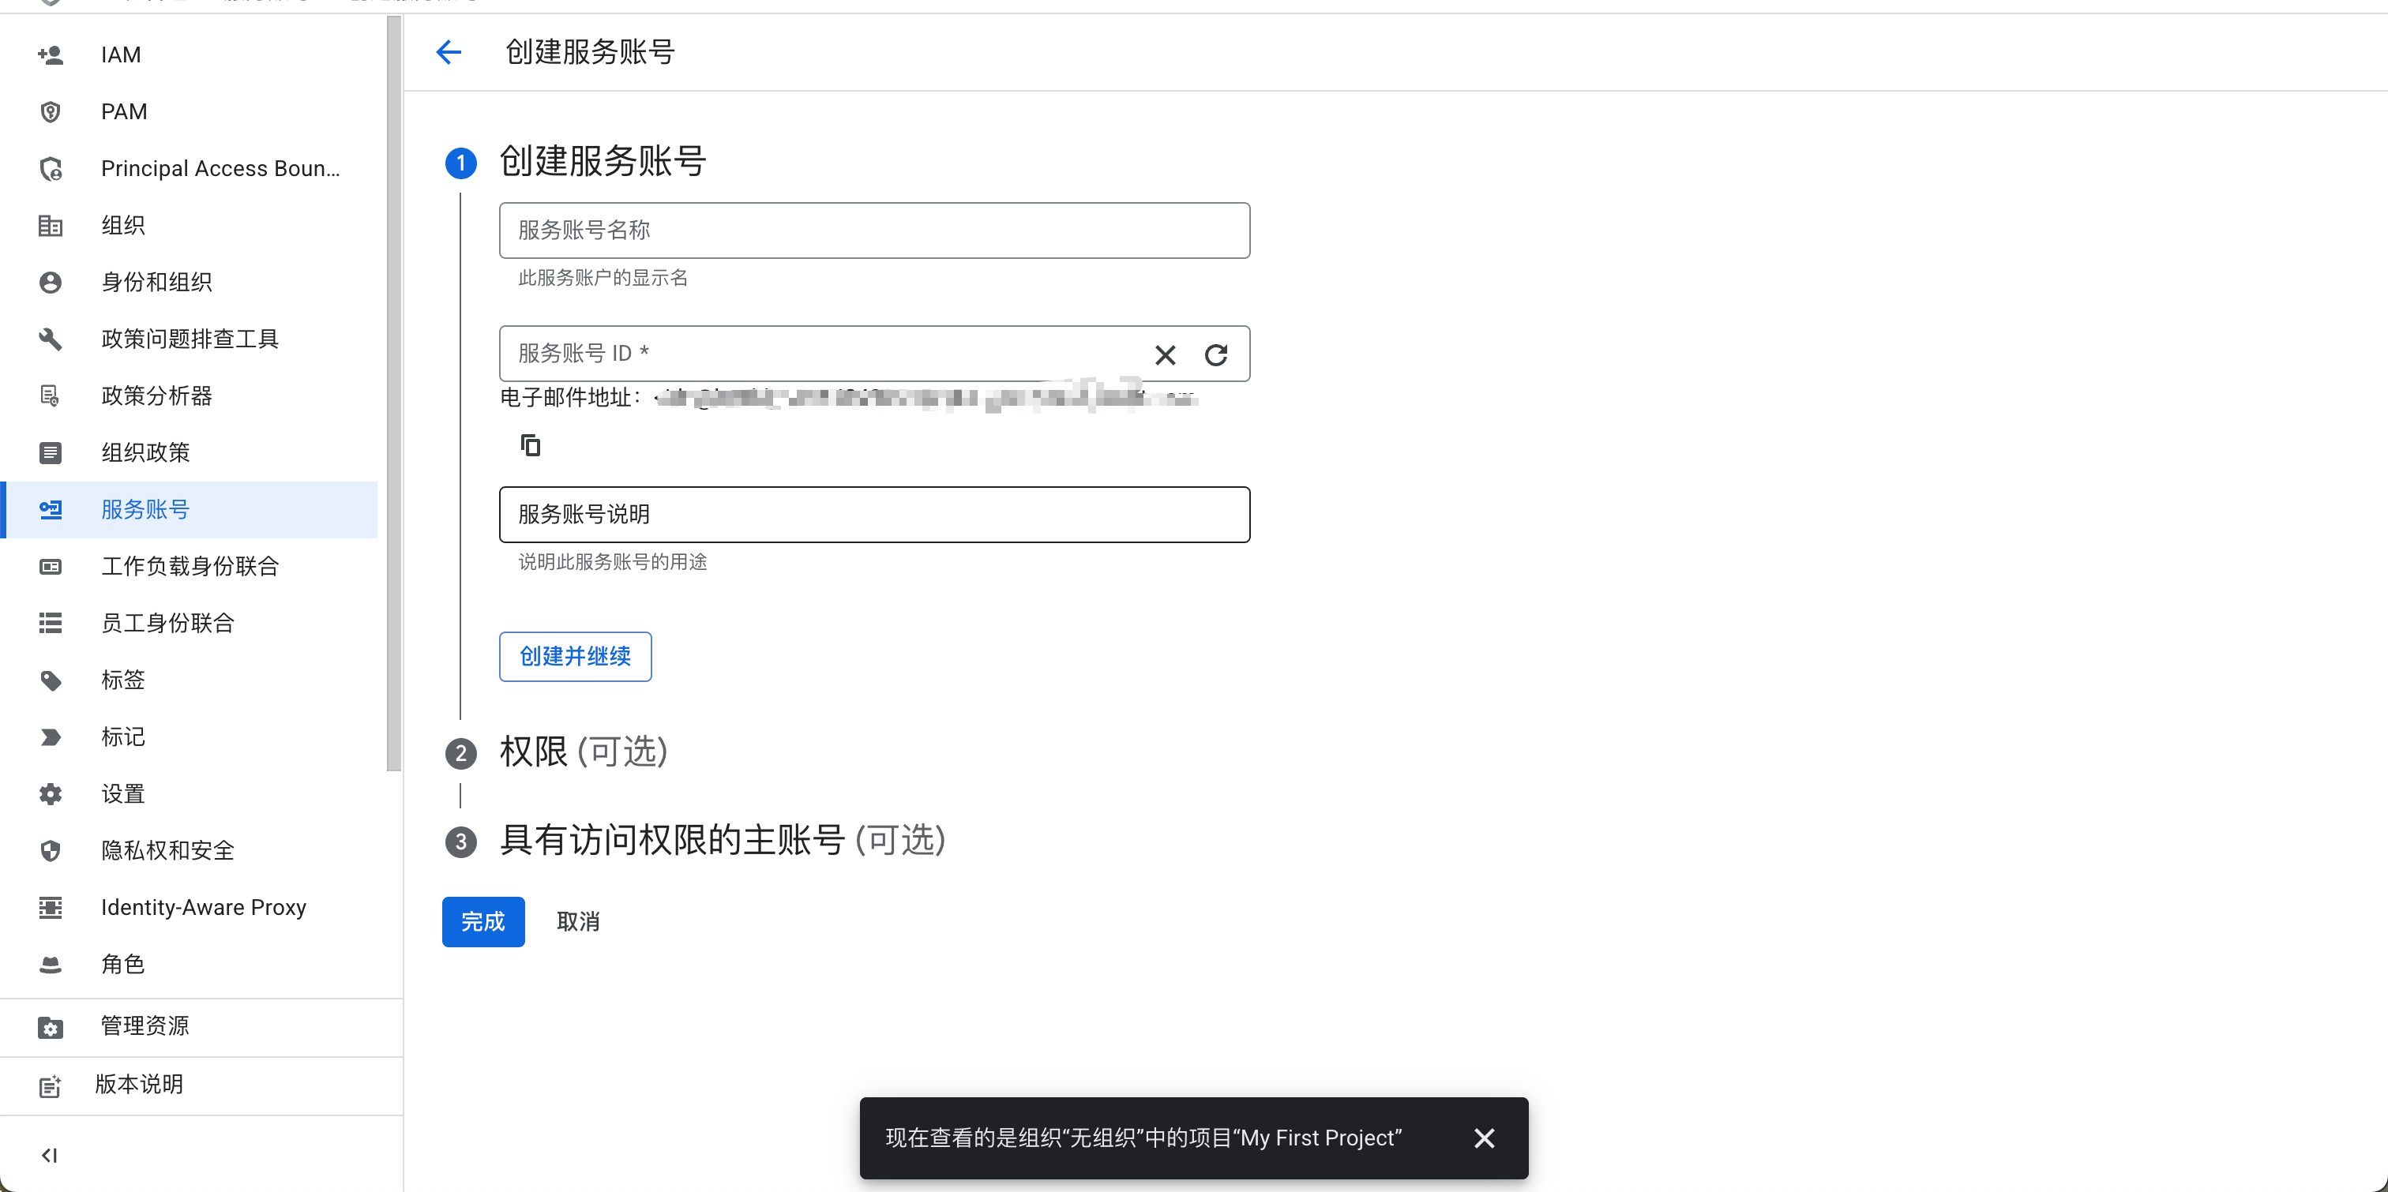Click the 取消 button
2388x1192 pixels.
579,921
